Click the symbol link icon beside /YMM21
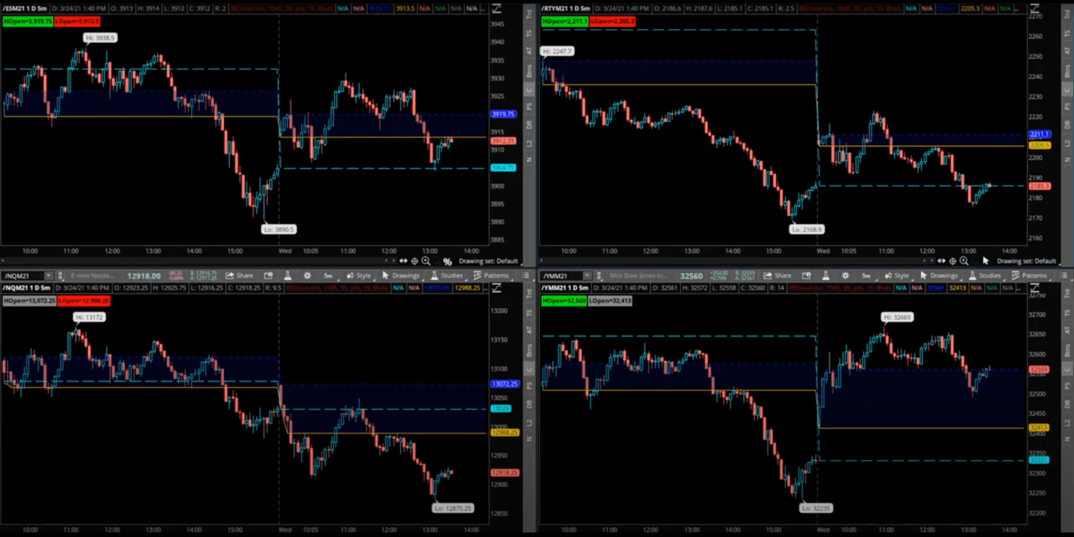This screenshot has height=537, width=1074. click(x=599, y=275)
